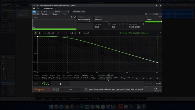Click the Compare button

coord(45,14)
